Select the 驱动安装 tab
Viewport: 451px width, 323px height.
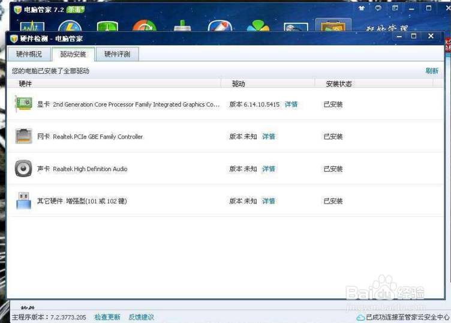[73, 54]
